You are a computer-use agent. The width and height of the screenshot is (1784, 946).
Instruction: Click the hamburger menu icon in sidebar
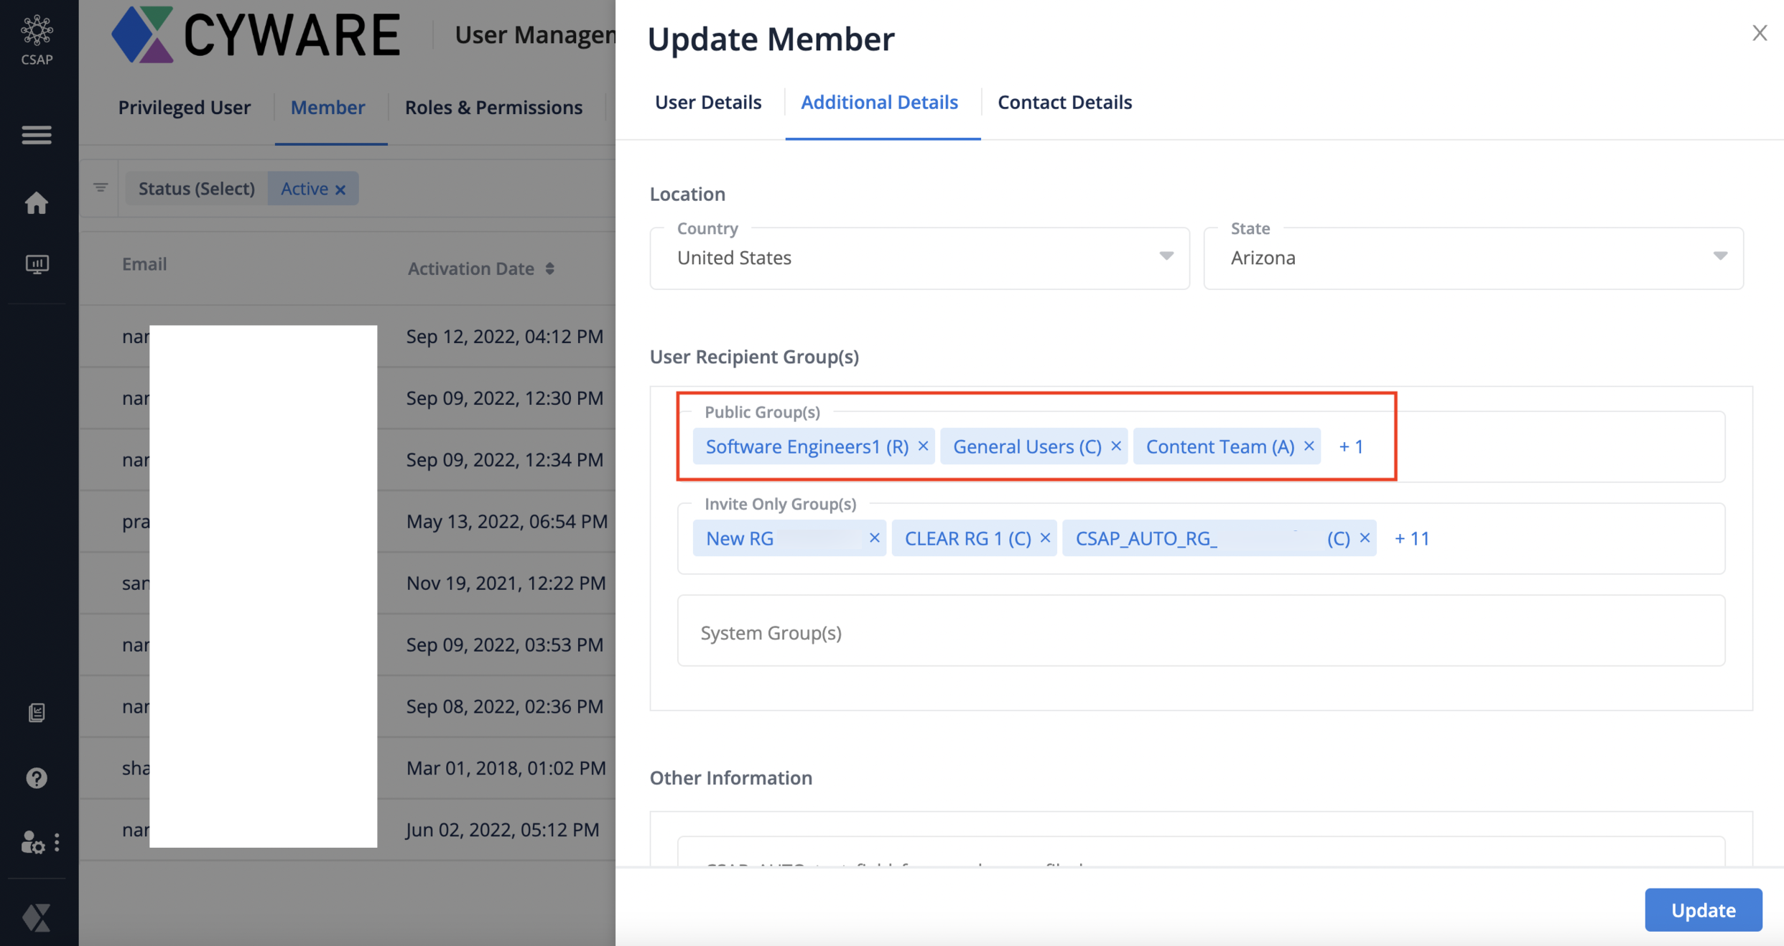pyautogui.click(x=35, y=132)
